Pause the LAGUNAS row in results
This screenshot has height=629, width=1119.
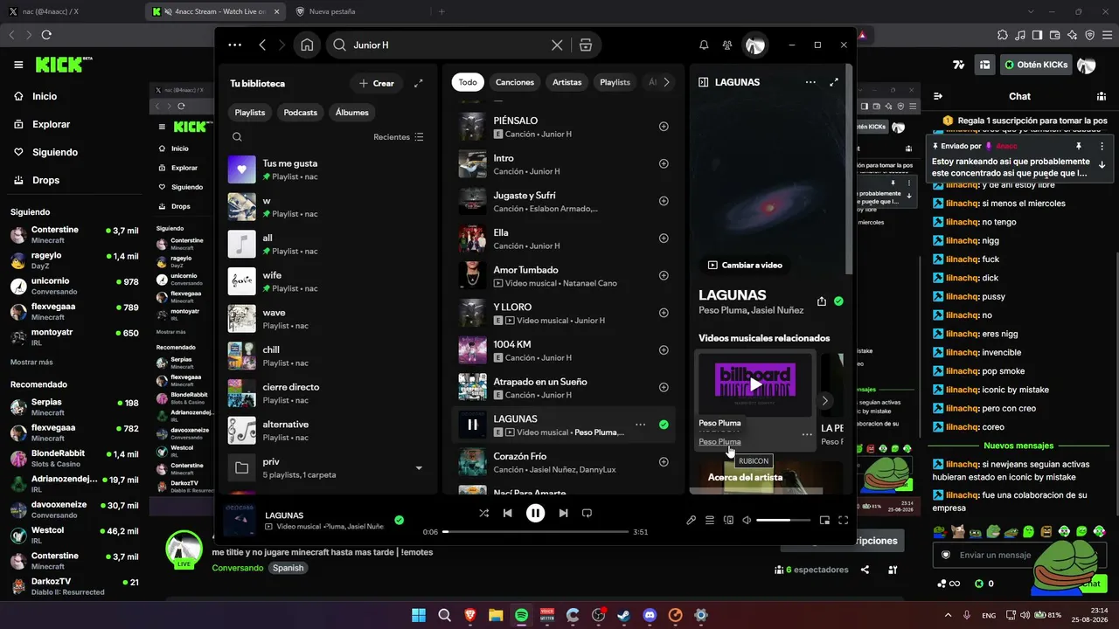(472, 425)
